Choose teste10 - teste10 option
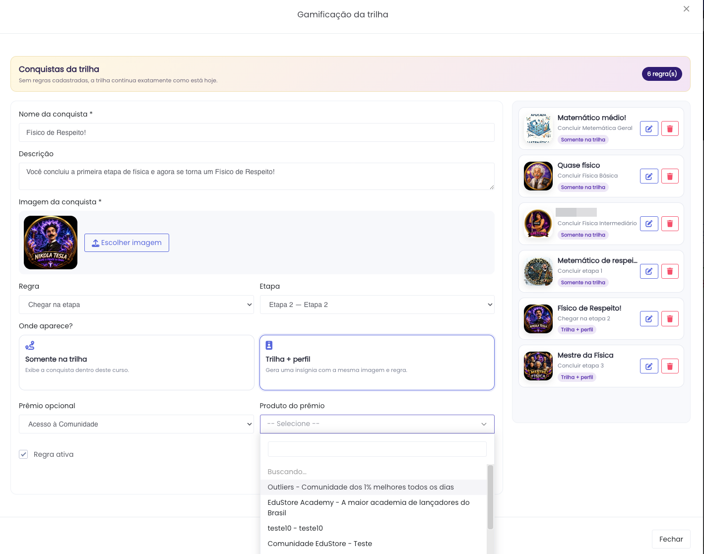 coord(374,528)
